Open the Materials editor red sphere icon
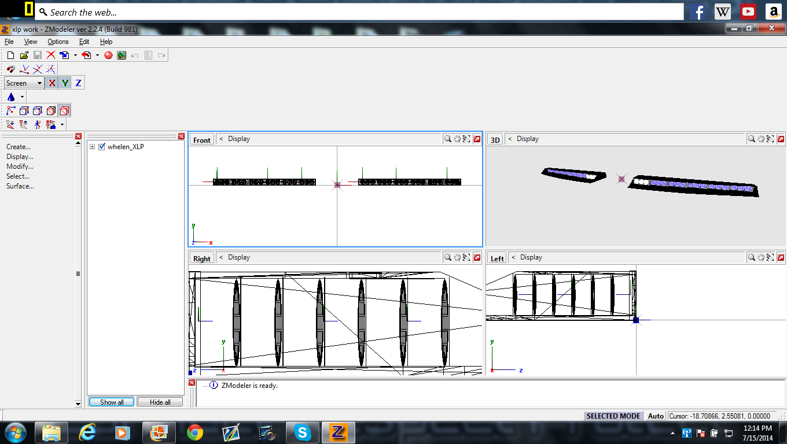Screen dimensions: 787x444 108,55
